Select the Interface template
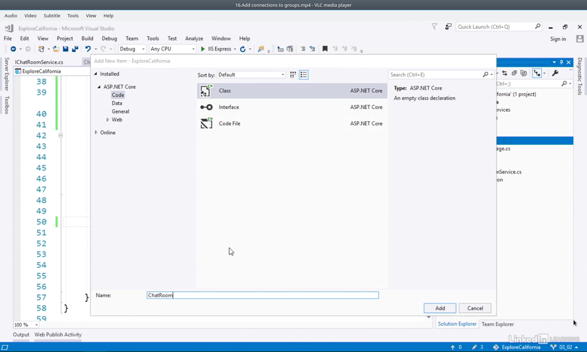The image size is (587, 352). 292,107
